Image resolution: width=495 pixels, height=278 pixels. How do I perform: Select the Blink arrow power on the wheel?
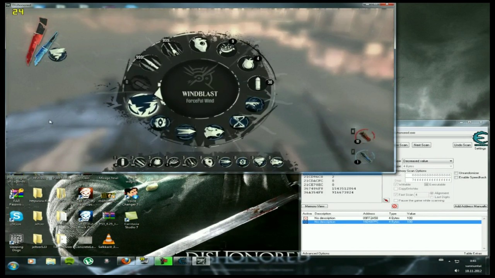186,132
